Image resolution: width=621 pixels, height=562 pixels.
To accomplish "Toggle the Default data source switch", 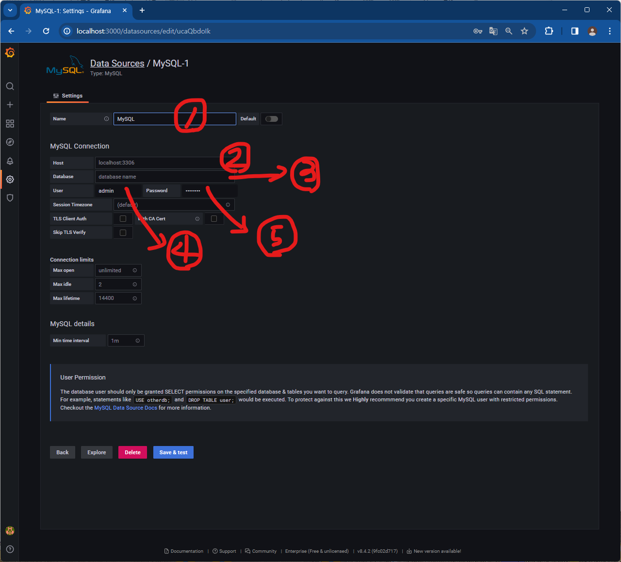I will [272, 119].
